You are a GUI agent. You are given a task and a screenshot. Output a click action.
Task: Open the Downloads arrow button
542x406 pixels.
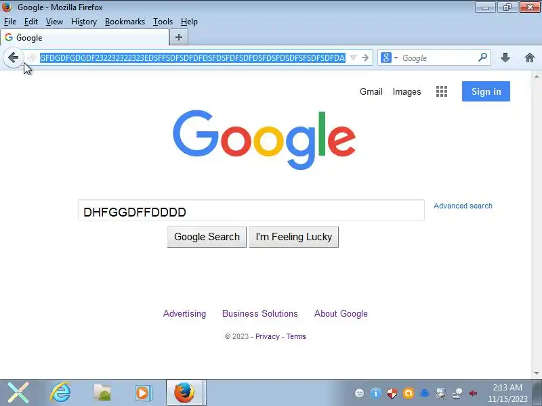click(x=505, y=58)
